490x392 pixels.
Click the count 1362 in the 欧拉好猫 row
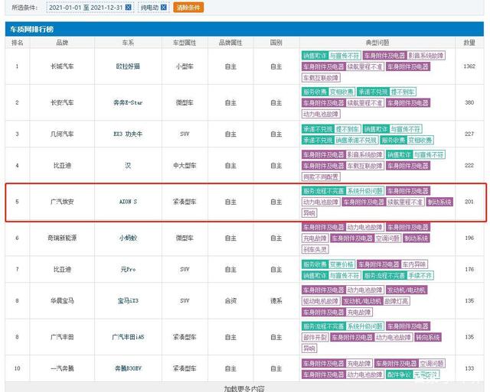click(x=469, y=66)
